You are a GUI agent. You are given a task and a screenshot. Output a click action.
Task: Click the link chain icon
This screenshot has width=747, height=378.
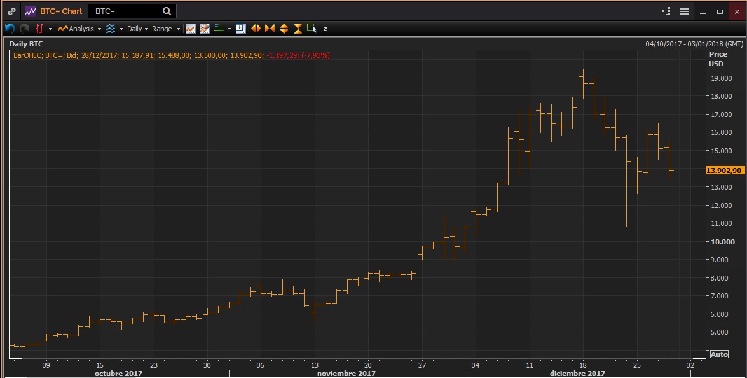(11, 11)
